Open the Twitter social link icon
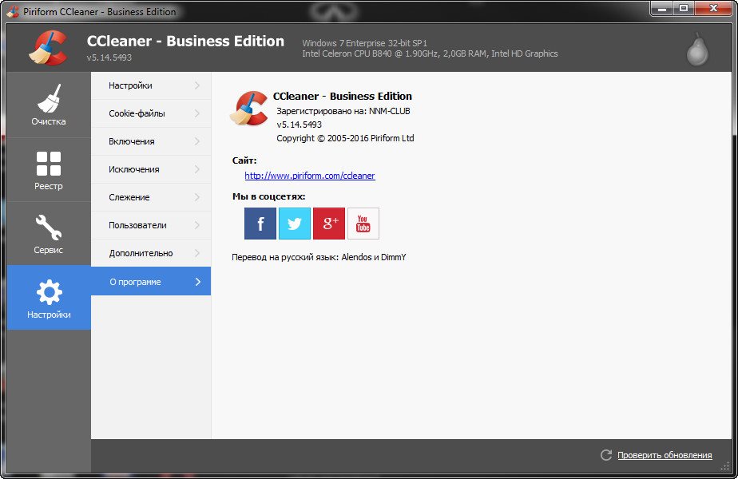 295,224
